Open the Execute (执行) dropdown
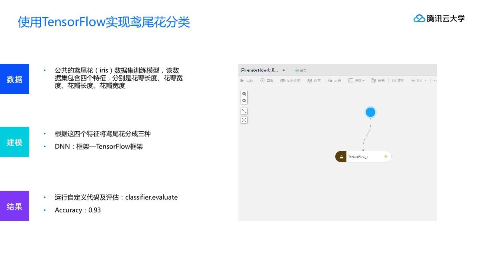This screenshot has height=270, width=480. pyautogui.click(x=419, y=80)
